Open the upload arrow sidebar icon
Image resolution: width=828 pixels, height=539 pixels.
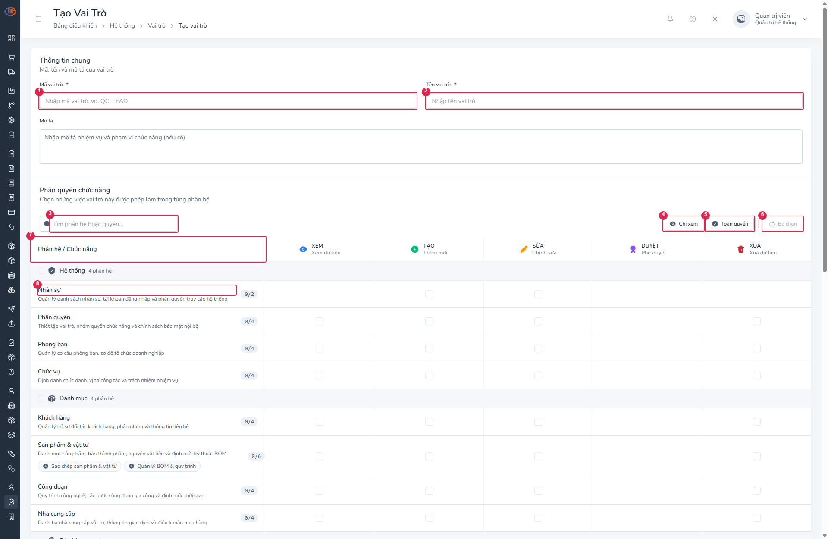[x=12, y=324]
